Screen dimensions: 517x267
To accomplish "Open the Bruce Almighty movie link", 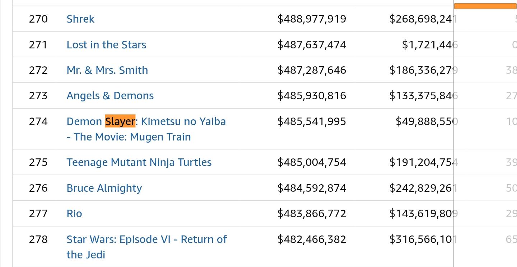I will pos(104,188).
